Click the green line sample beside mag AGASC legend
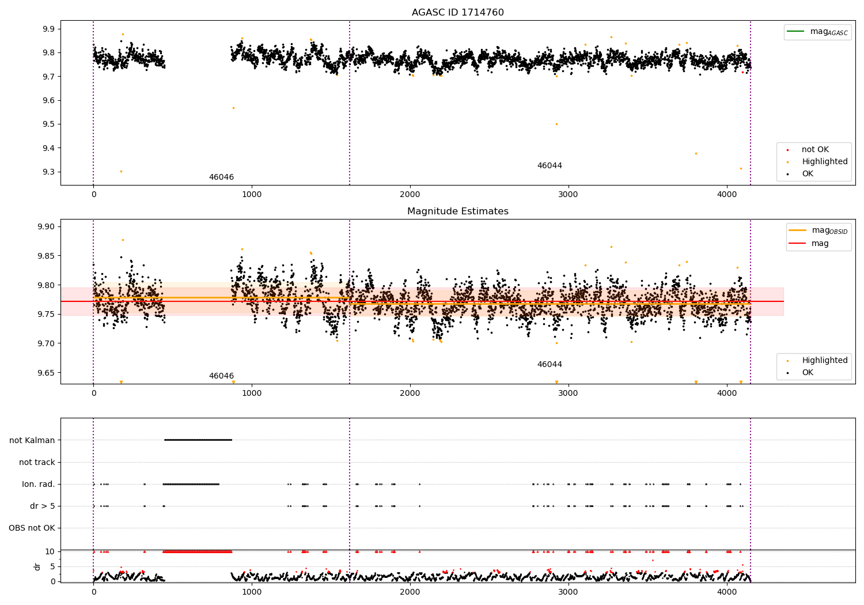Screen dimensions: 864x605 point(796,31)
